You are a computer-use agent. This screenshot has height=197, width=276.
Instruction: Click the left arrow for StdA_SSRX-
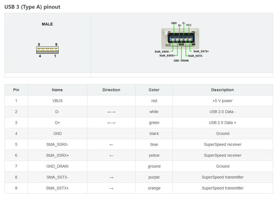pyautogui.click(x=111, y=145)
